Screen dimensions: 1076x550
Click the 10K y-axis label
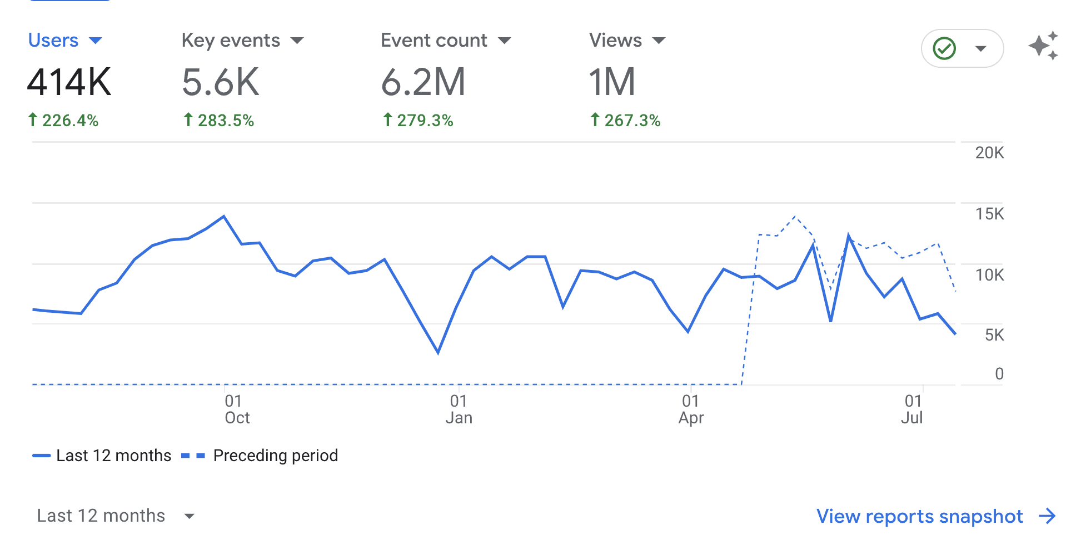[989, 275]
